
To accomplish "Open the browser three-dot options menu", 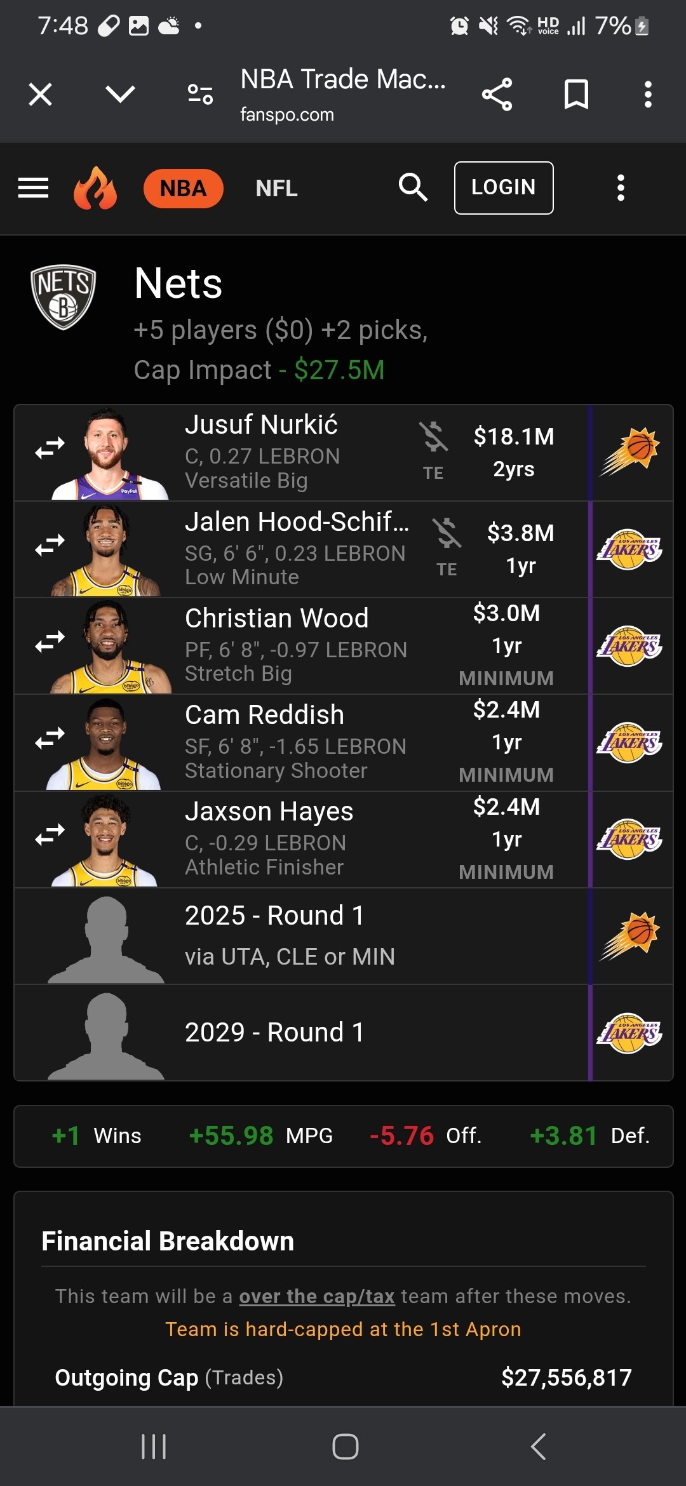I will click(x=647, y=95).
